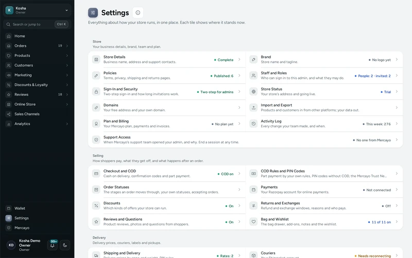Click the 'No one from Mercayo' status
Screen dimensions: 412x258
coord(372,140)
